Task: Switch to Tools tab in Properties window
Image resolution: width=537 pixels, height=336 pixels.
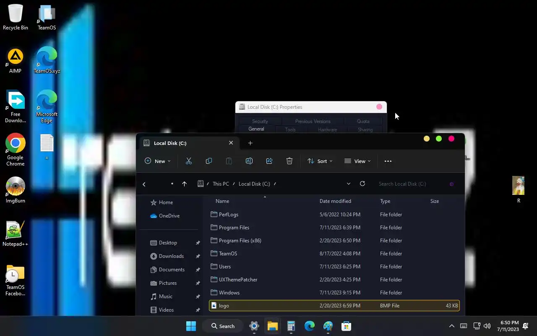Action: (x=290, y=130)
